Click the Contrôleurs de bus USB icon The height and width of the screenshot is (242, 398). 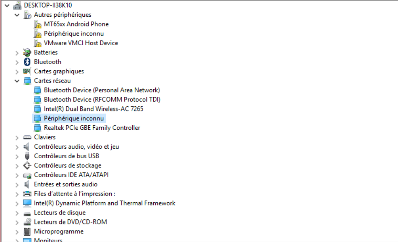click(27, 156)
